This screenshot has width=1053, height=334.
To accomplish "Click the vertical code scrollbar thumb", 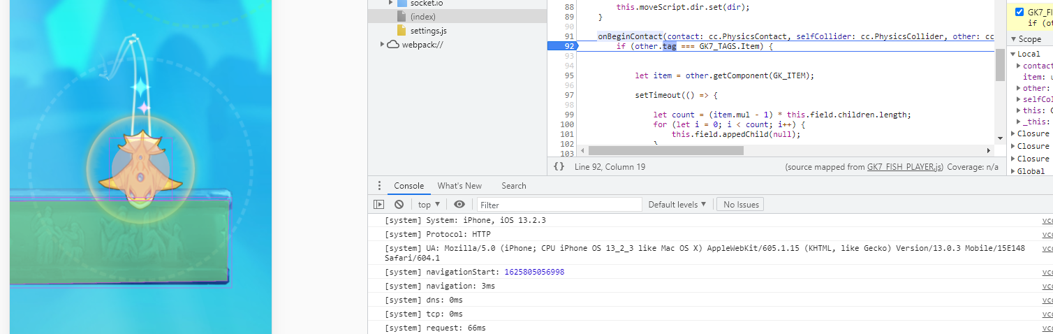I will [x=1001, y=65].
